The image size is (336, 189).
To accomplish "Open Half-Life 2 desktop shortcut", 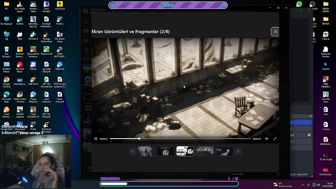I will coord(33,81).
